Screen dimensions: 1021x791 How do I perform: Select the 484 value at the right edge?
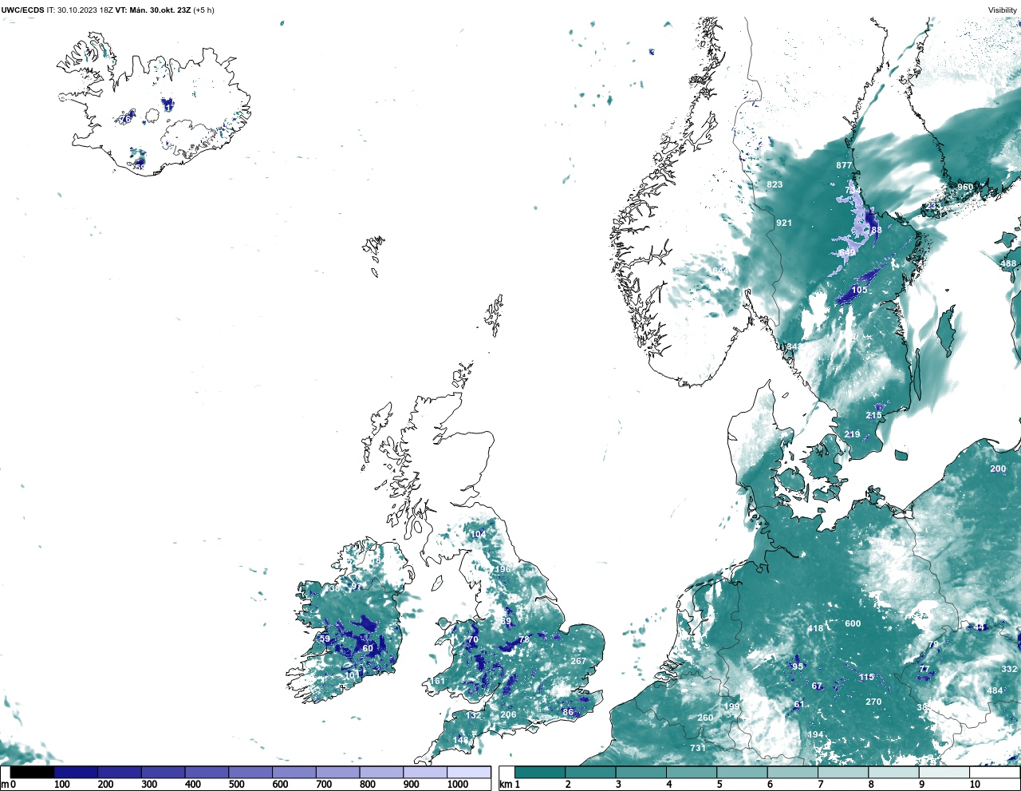(x=995, y=691)
